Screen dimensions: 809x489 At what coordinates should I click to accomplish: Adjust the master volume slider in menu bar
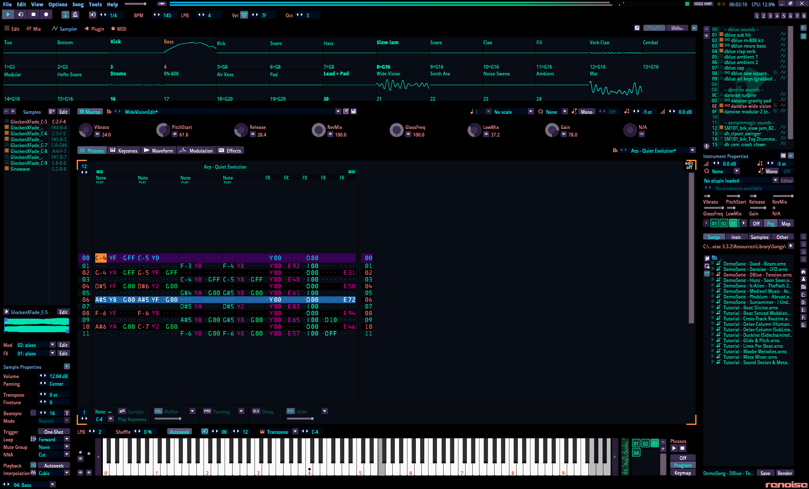coord(135,4)
